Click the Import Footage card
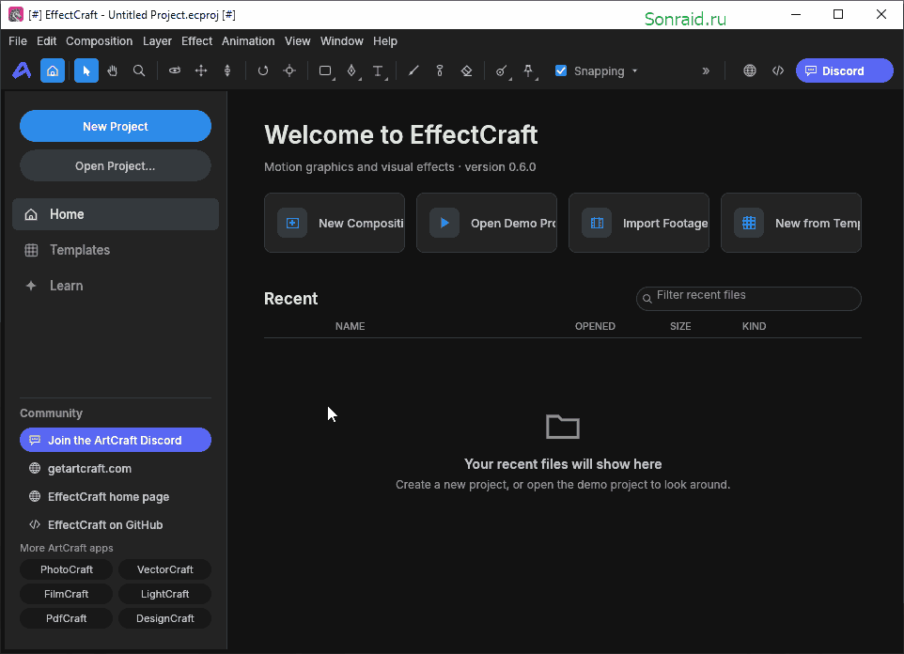904x654 pixels. (x=639, y=223)
